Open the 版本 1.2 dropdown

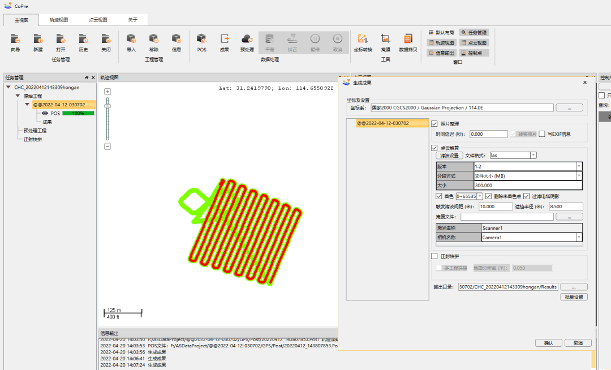(x=579, y=166)
